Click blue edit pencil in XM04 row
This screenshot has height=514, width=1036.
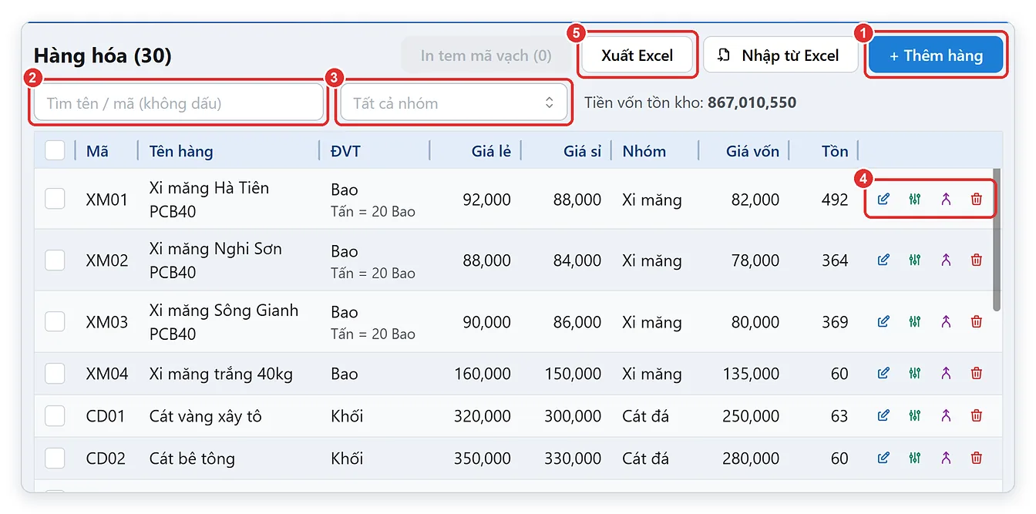point(883,373)
